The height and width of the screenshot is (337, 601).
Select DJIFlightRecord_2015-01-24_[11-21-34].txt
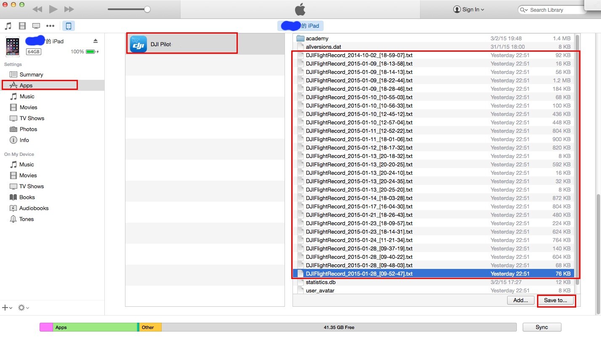(433, 240)
